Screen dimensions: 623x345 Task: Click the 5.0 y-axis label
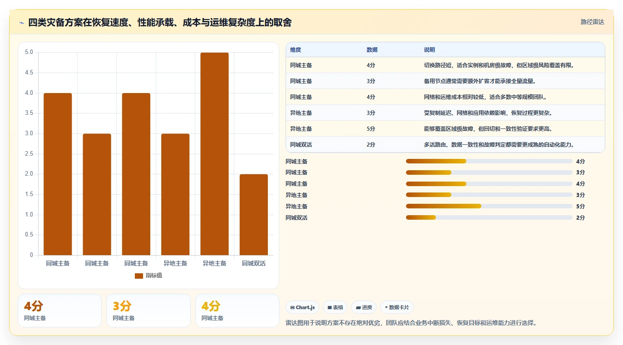29,52
